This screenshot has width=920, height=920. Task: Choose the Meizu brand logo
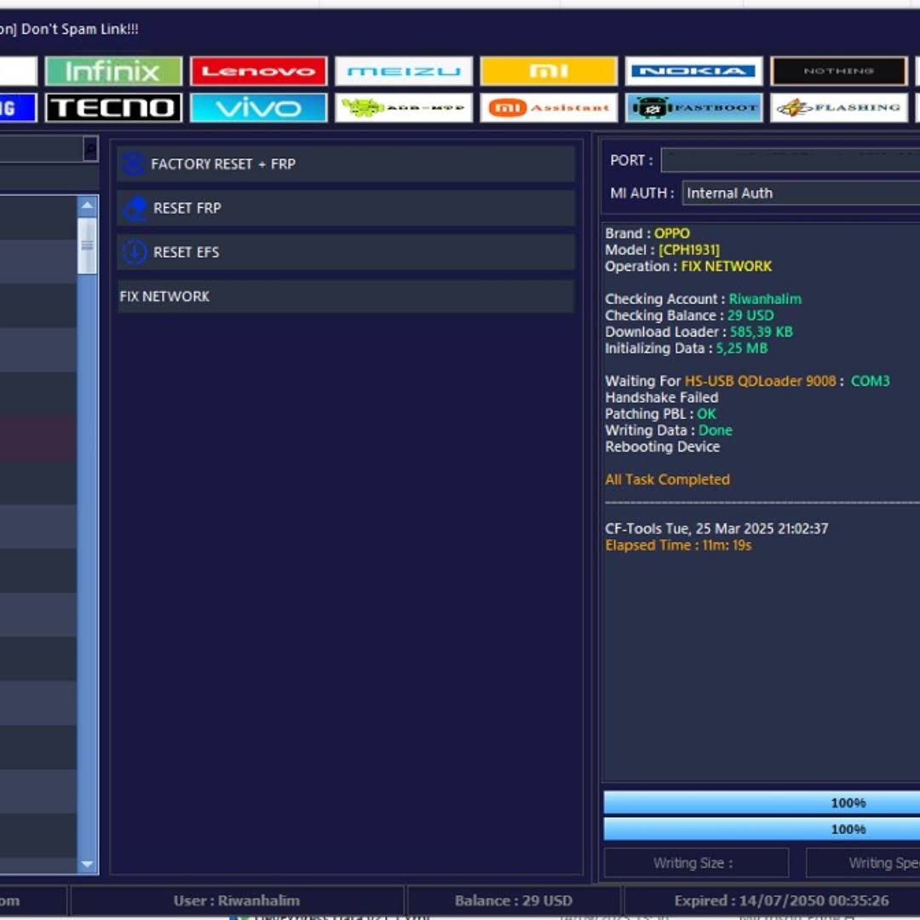coord(404,72)
